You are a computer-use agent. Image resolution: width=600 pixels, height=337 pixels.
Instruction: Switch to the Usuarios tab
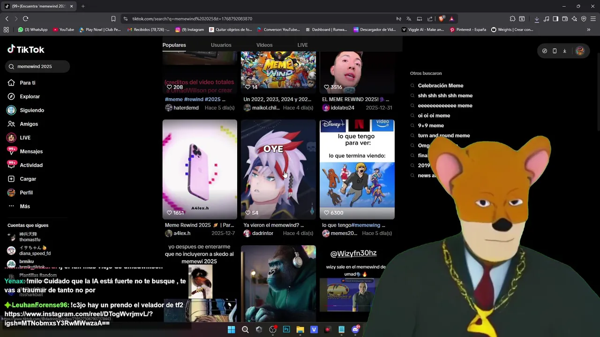click(221, 45)
